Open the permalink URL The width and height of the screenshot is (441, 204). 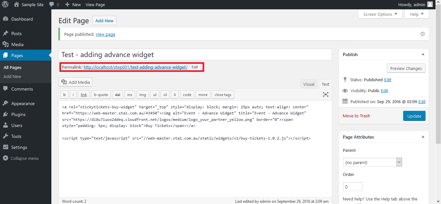(x=135, y=67)
